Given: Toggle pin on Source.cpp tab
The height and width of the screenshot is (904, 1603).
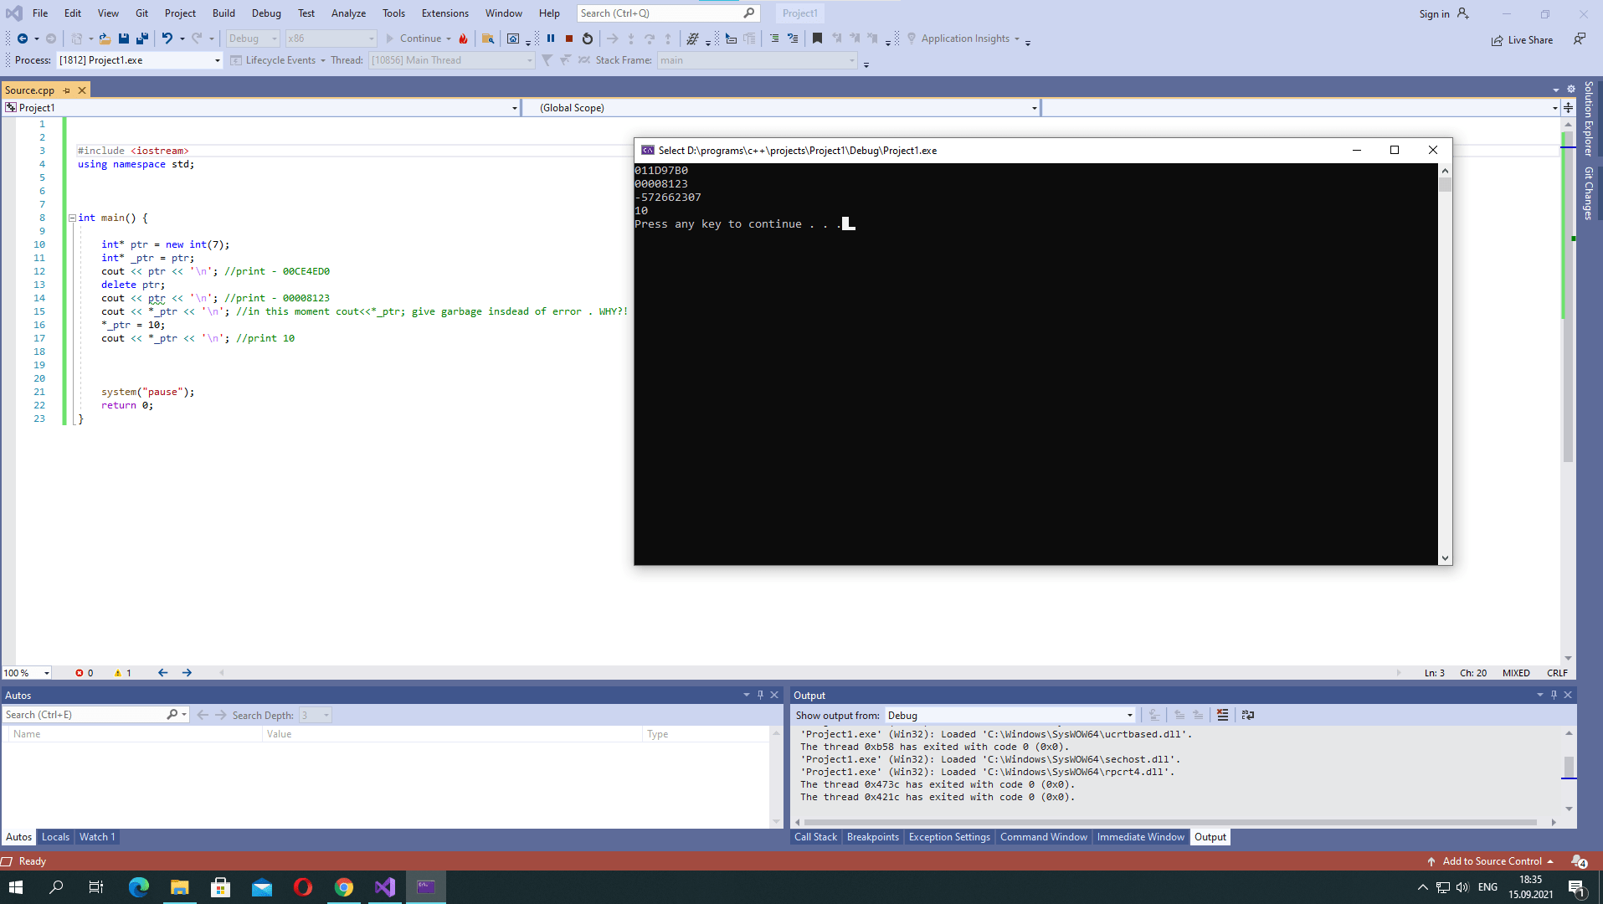Looking at the screenshot, I should pyautogui.click(x=67, y=90).
